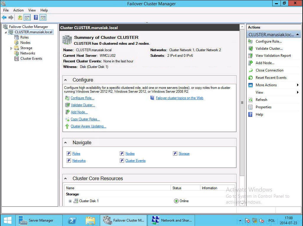Click the Networks link under Navigate
Viewport: 303px width, 226px height.
[79, 161]
